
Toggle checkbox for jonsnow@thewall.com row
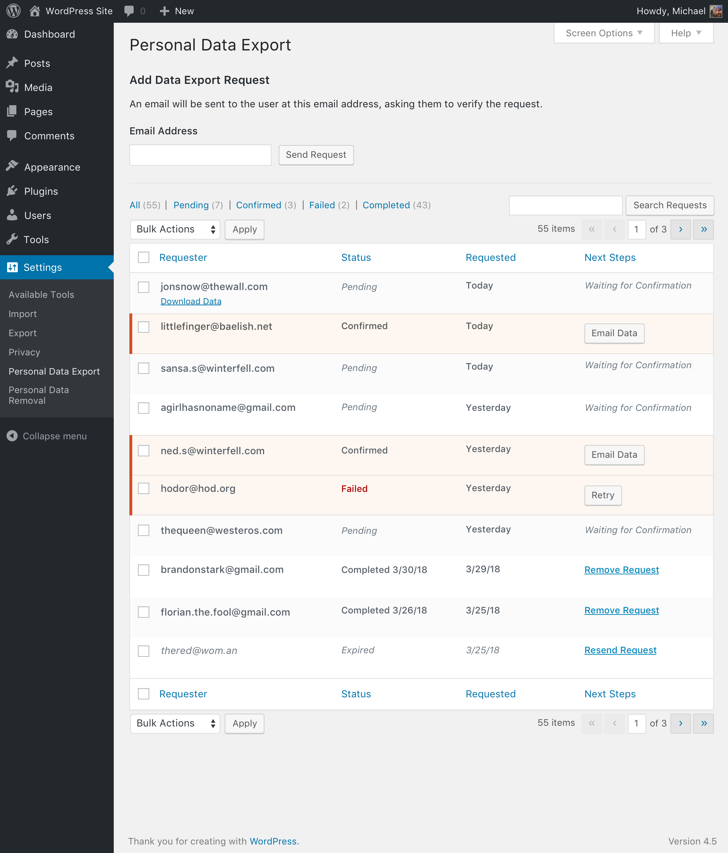[144, 286]
